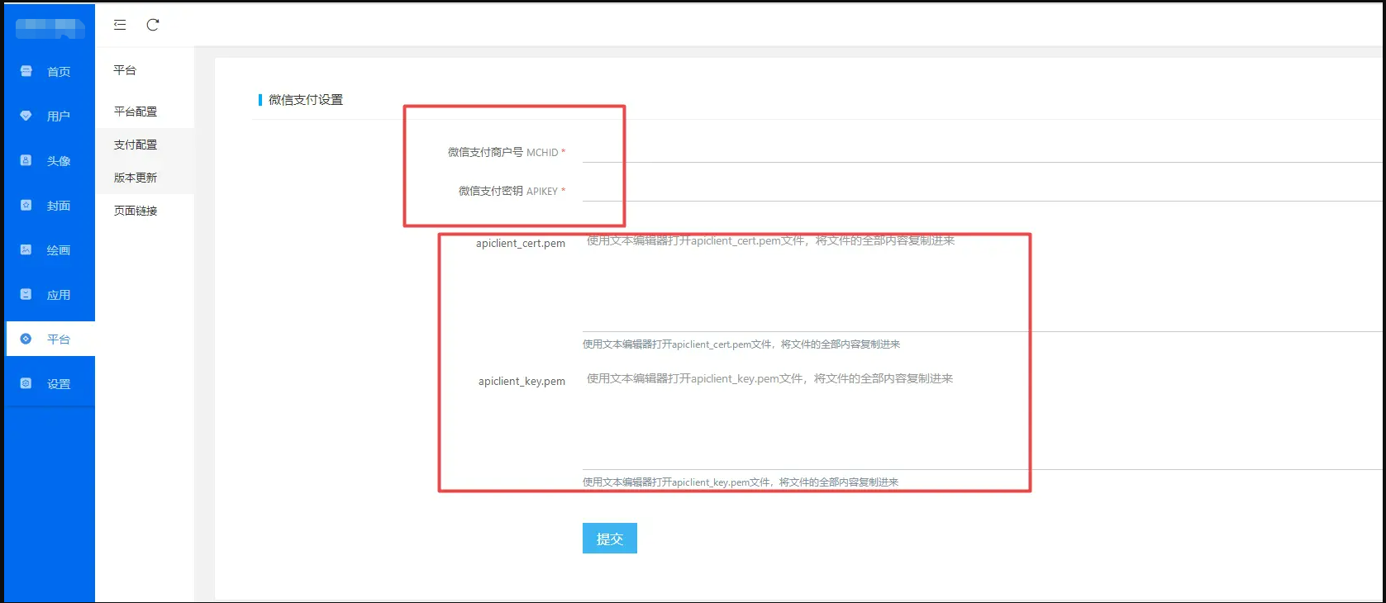Open the 设置 menu item
This screenshot has height=603, width=1386.
pyautogui.click(x=50, y=384)
